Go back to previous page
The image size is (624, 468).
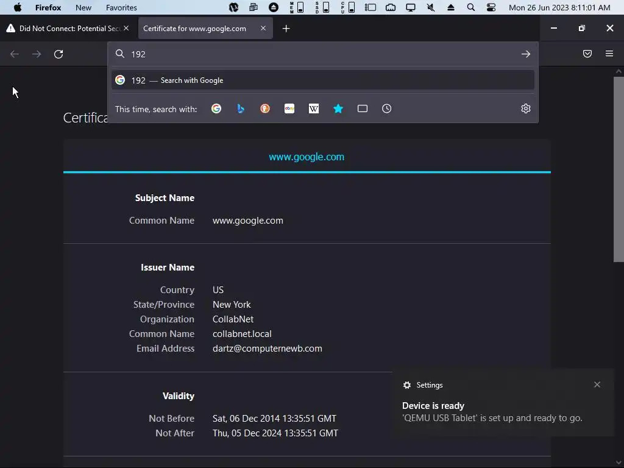(x=15, y=54)
